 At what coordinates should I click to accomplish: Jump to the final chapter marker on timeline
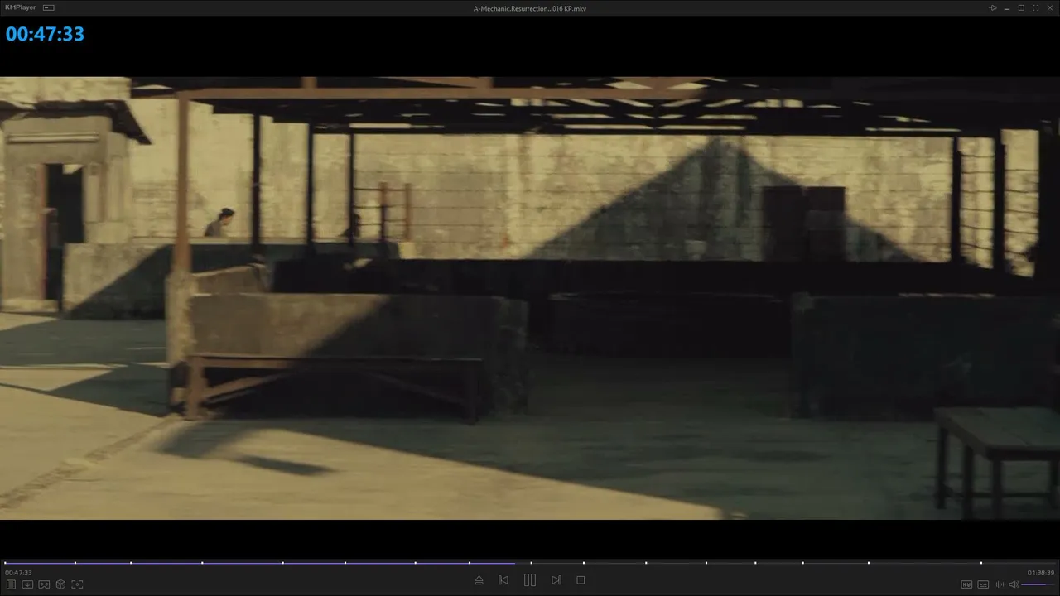coord(981,563)
